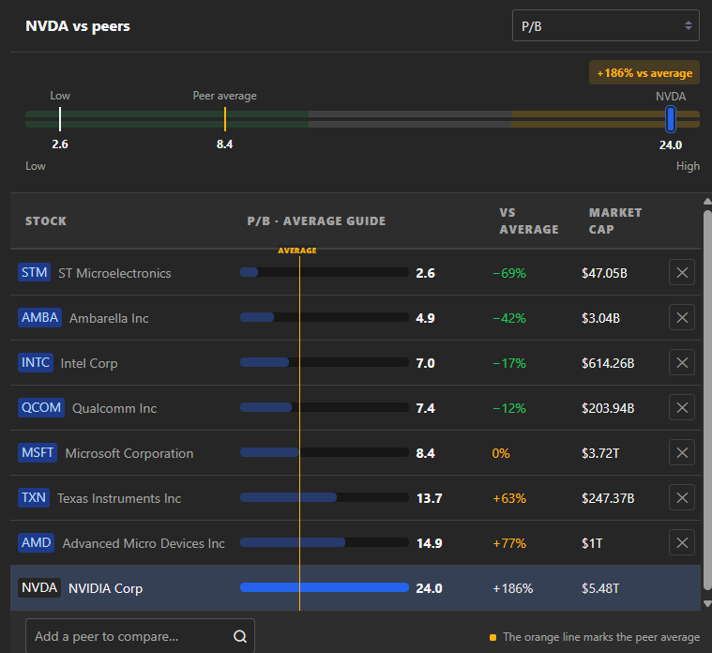Click the $247.37B market cap value

[608, 498]
